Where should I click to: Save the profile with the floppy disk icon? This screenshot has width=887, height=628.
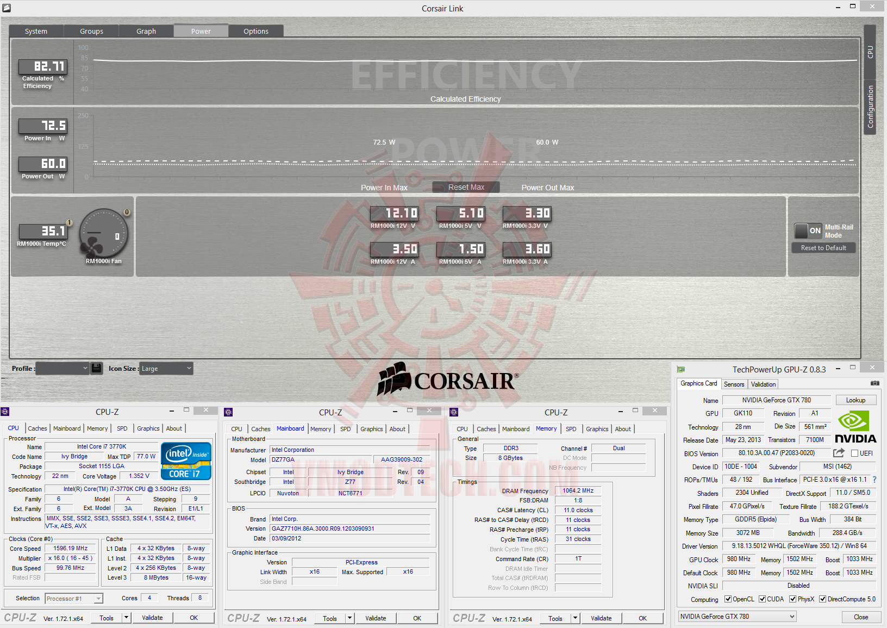click(97, 368)
